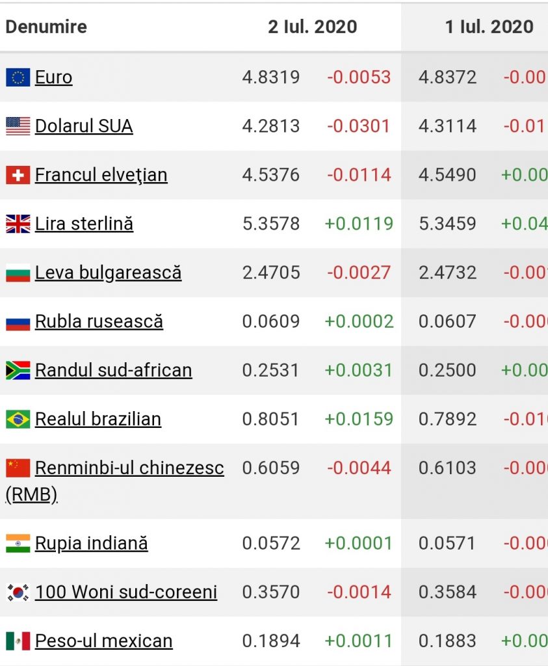
Task: Click the European Union flag icon
Action: click(18, 77)
